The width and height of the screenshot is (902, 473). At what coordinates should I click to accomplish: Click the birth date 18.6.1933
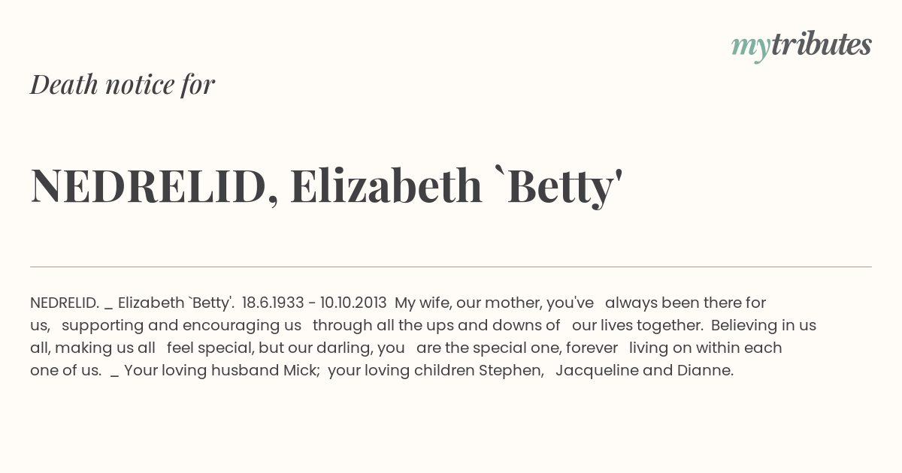pyautogui.click(x=273, y=303)
